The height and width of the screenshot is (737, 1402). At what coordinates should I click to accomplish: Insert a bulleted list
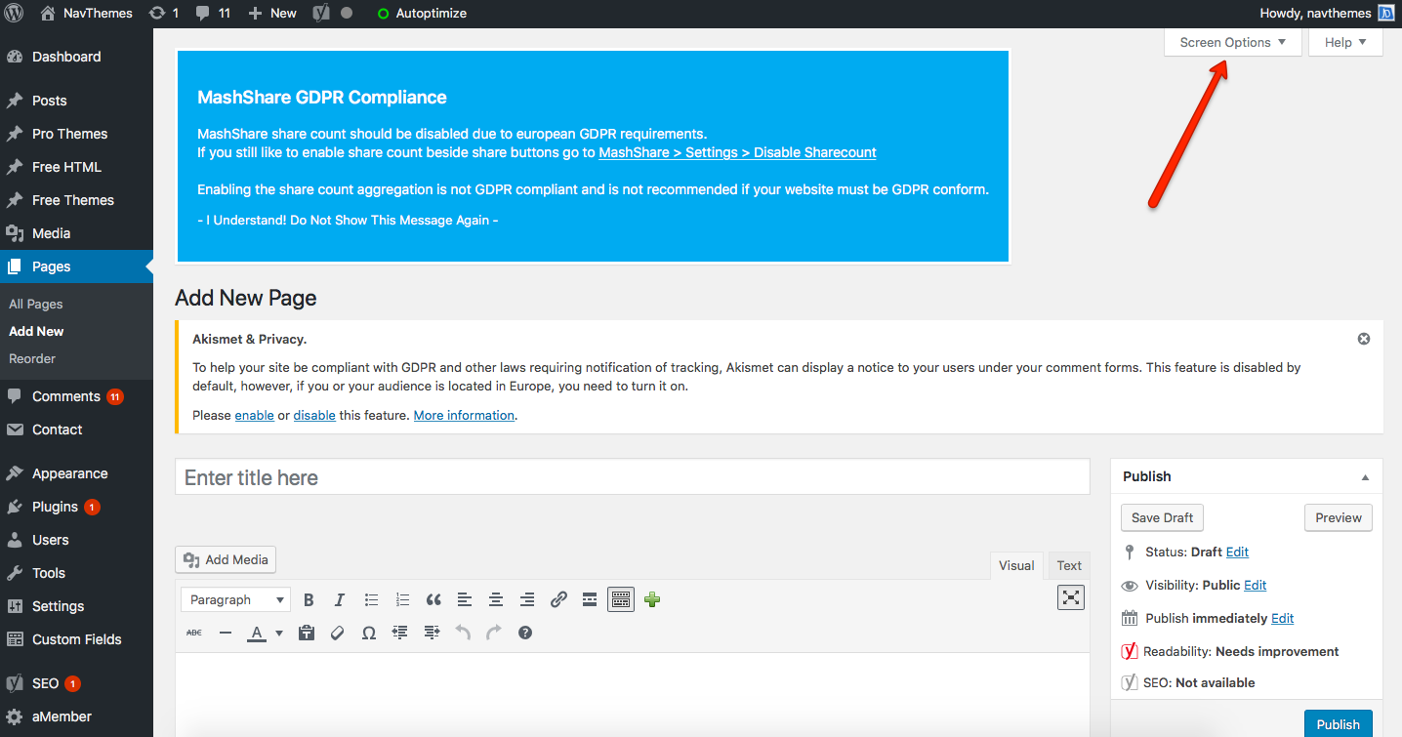click(371, 599)
